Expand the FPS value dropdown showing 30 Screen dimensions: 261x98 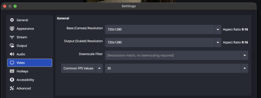pos(244,68)
